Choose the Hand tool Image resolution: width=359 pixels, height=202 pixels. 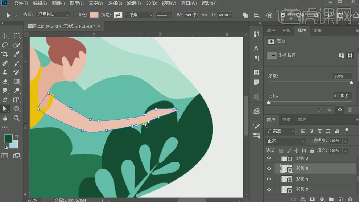pyautogui.click(x=5, y=118)
